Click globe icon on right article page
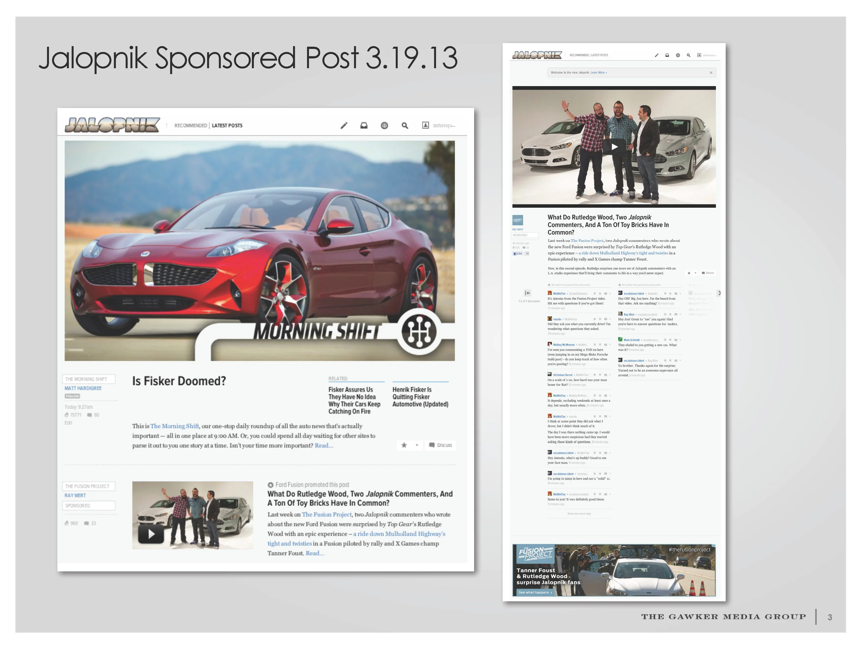 (x=678, y=55)
